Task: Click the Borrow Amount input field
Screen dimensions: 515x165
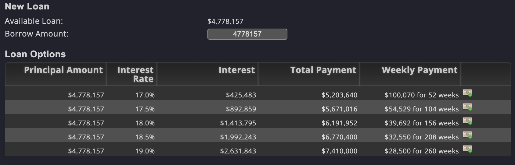Action: tap(247, 34)
